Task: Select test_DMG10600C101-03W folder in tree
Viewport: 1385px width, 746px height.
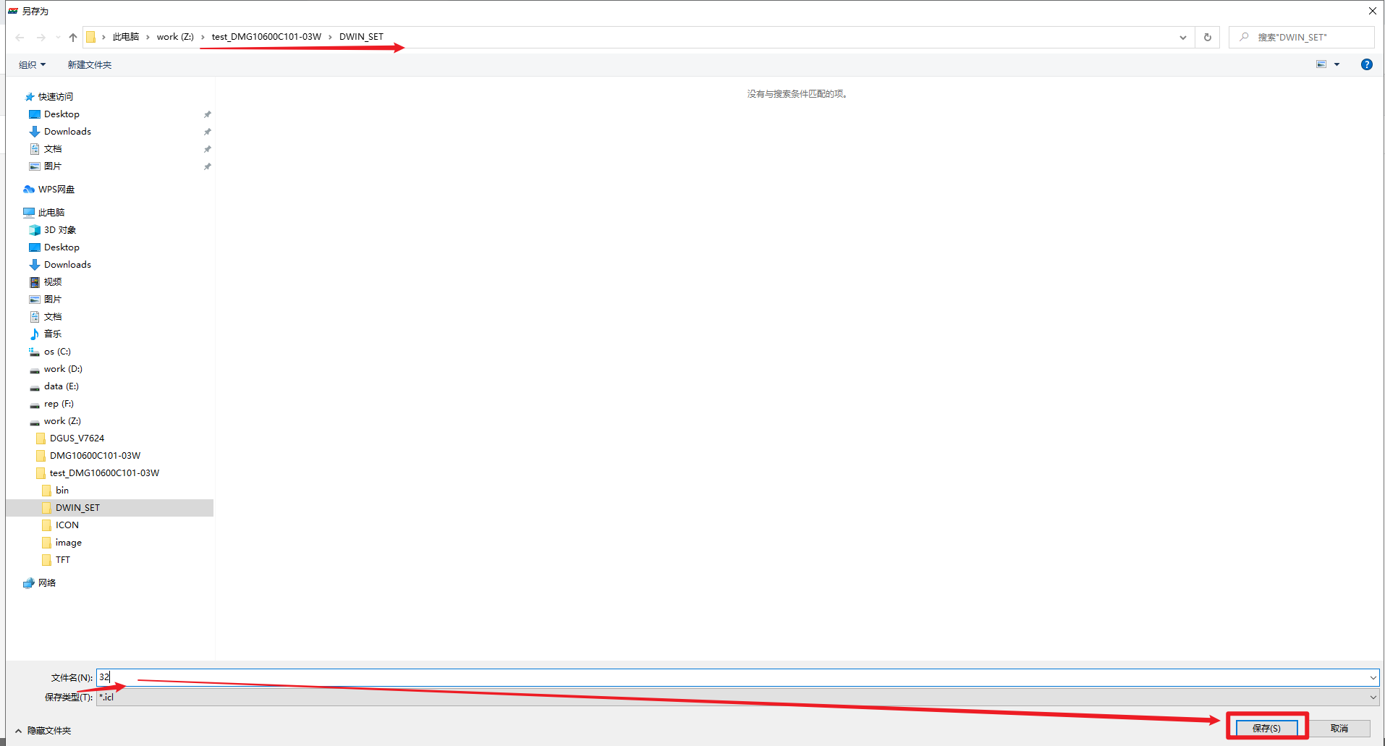Action: point(104,473)
